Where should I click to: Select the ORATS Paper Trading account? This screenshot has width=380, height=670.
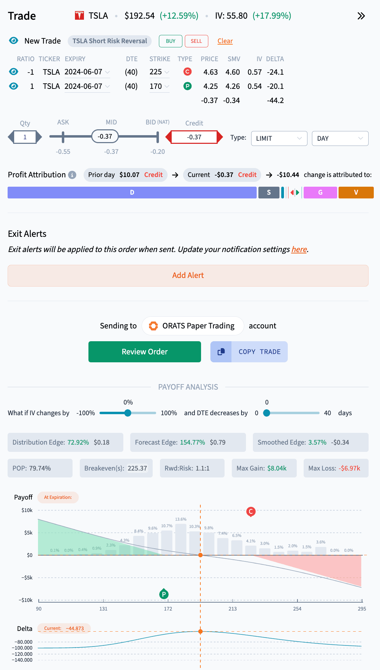193,326
